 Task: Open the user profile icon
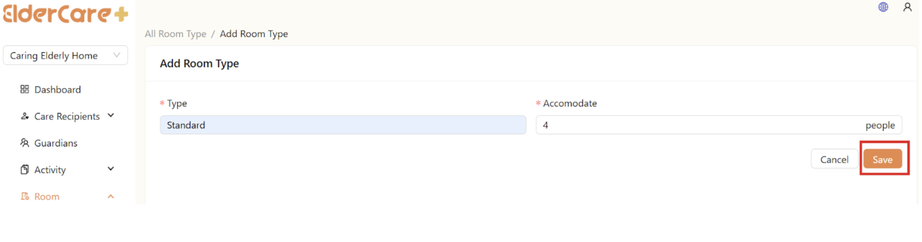point(907,7)
